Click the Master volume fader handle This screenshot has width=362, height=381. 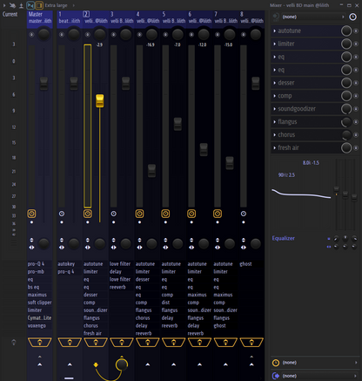click(44, 84)
